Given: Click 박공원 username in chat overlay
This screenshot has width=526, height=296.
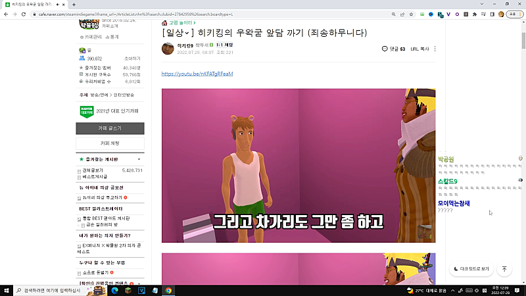Looking at the screenshot, I should 446,159.
